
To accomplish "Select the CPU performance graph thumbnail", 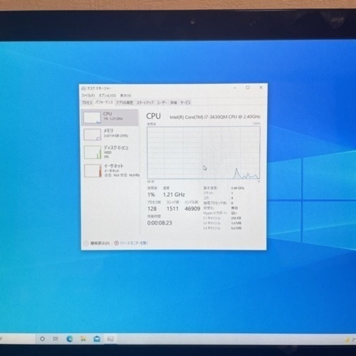I will (92, 118).
